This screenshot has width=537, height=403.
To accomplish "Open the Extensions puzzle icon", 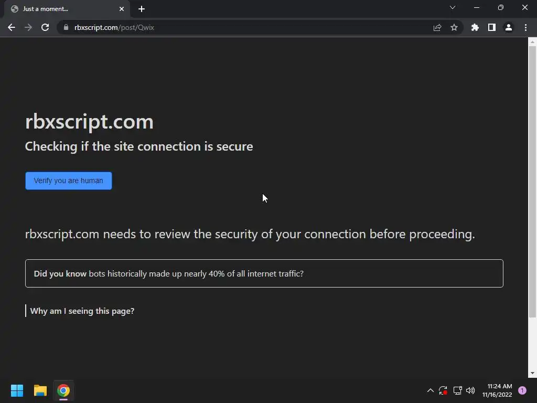I will [x=475, y=27].
